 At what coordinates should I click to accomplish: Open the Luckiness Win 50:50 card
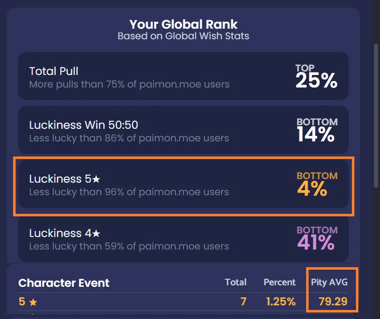183,130
